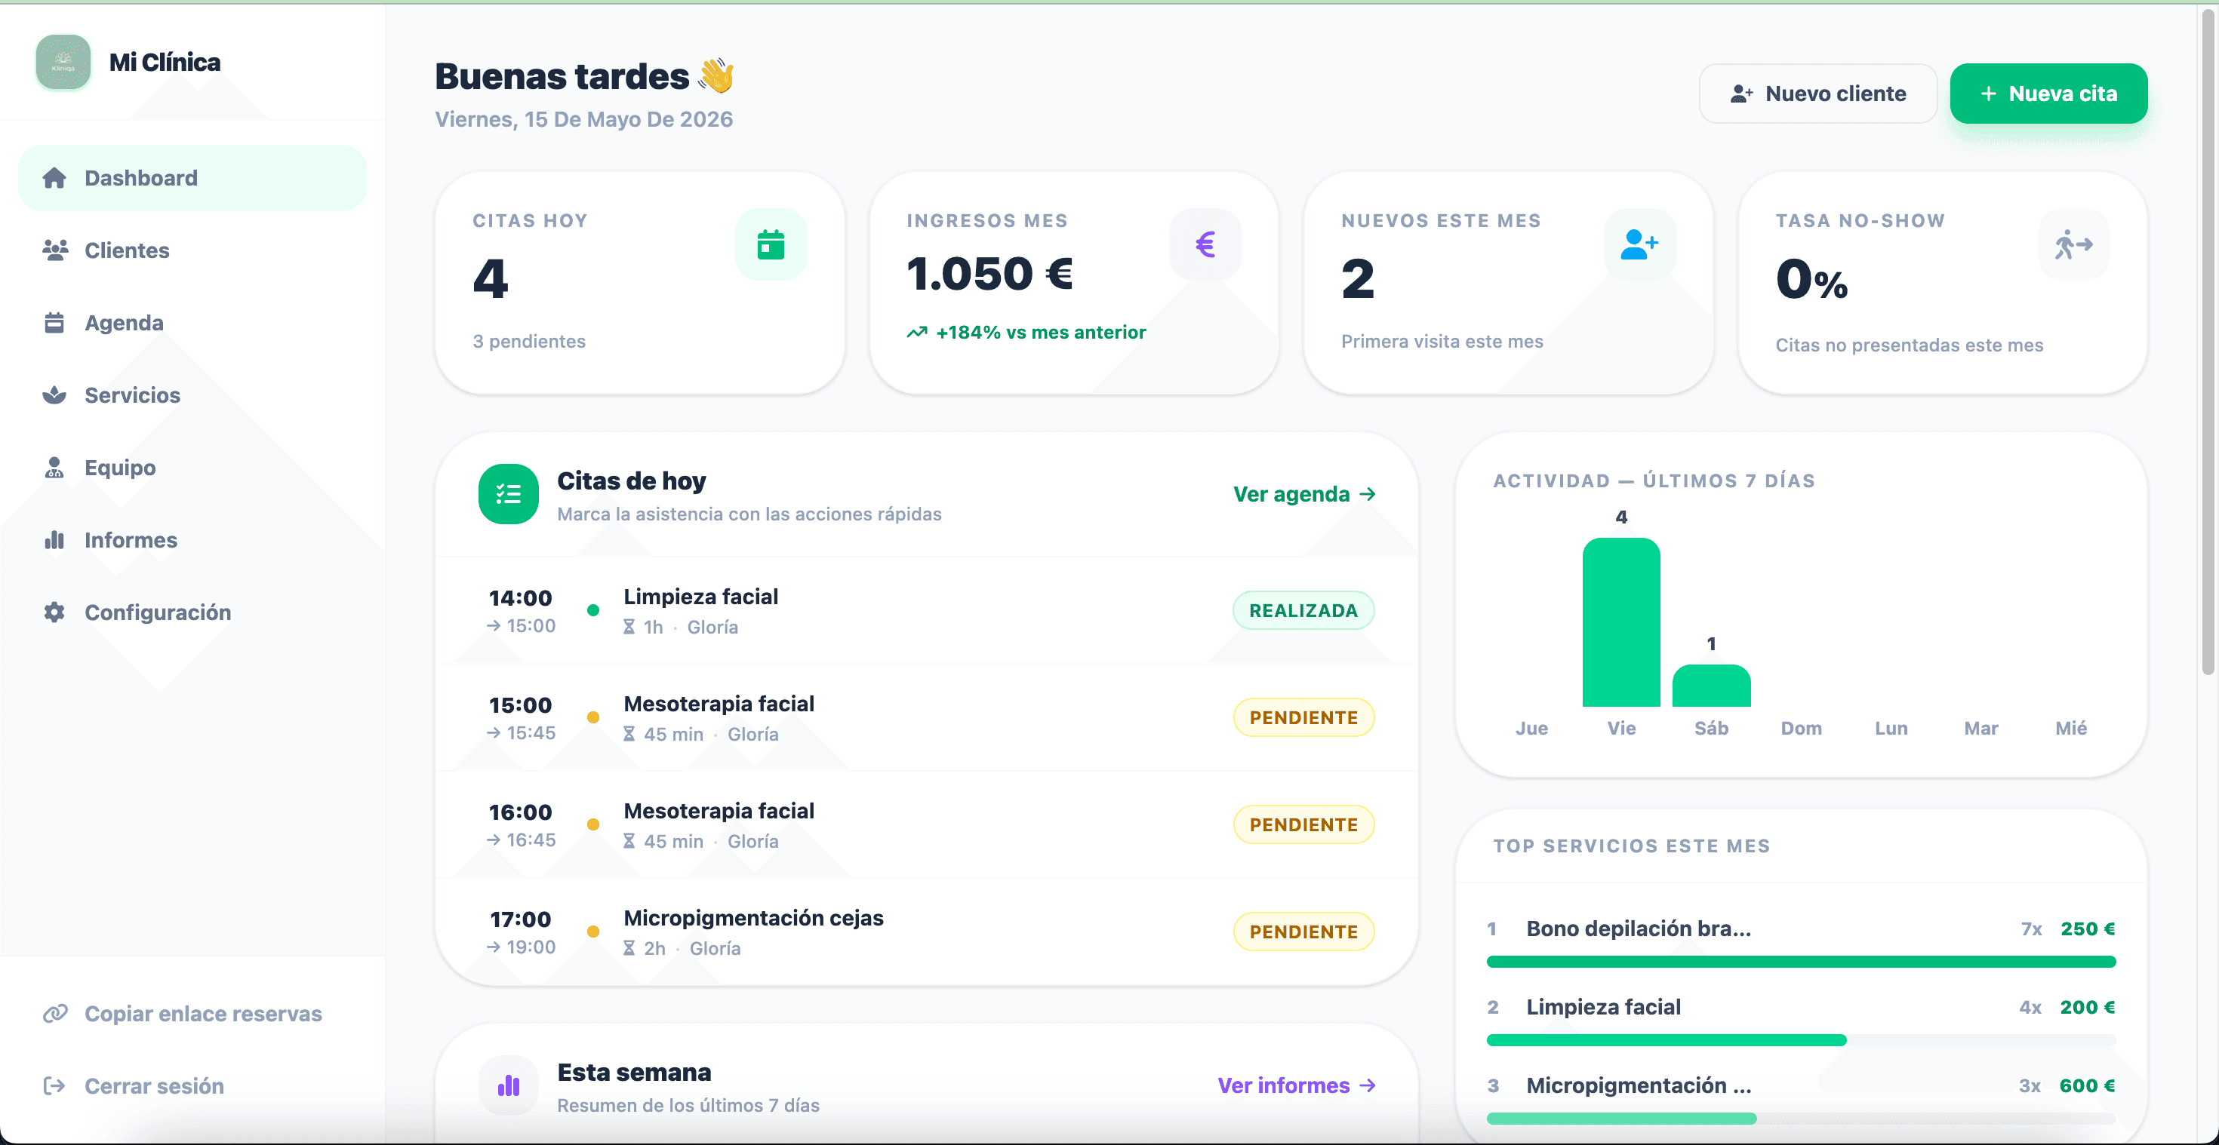
Task: Click the Configuración gear icon
Action: 54,612
